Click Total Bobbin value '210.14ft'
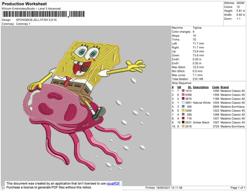The height and width of the screenshot is (191, 247). (x=198, y=79)
